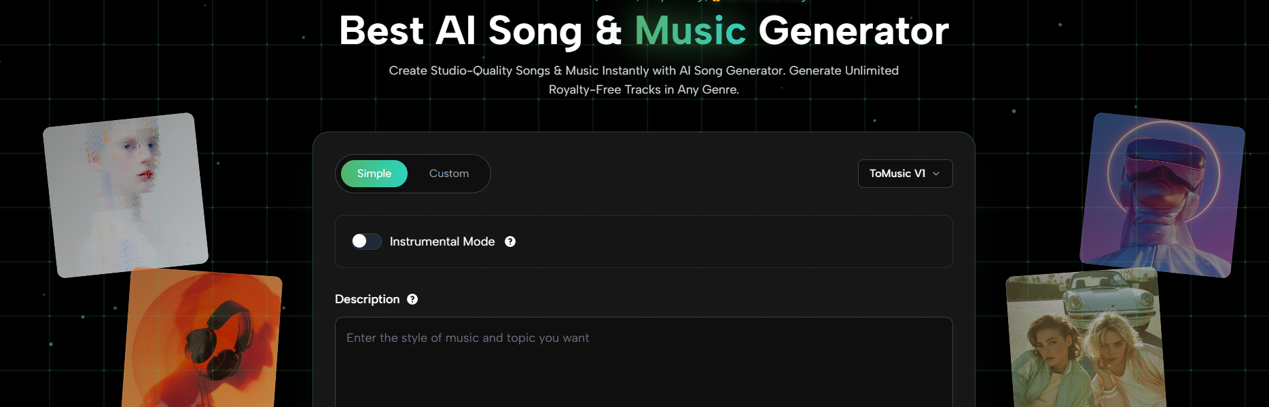Screen dimensions: 1269x407
Task: Click the green "Music" word in heading
Action: point(690,31)
